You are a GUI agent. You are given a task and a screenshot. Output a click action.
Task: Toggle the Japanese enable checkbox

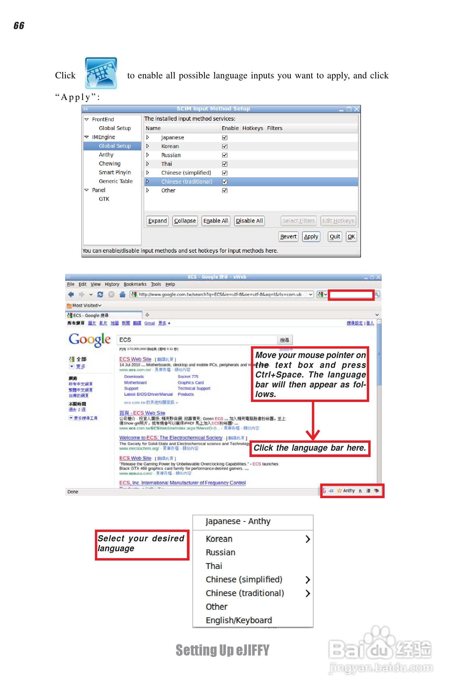tap(224, 138)
